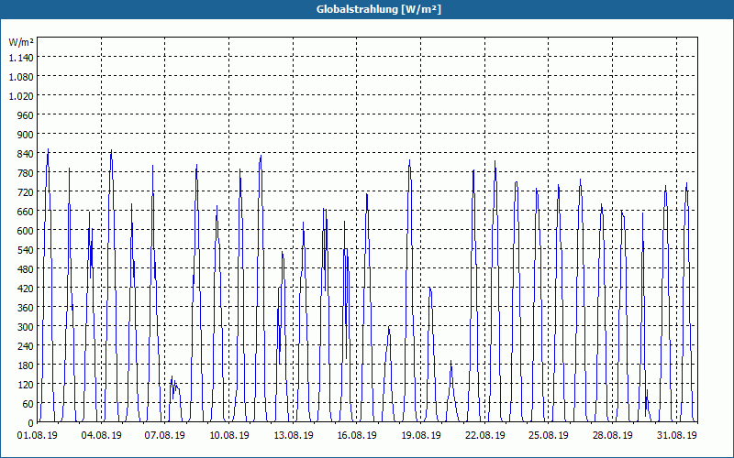Image resolution: width=734 pixels, height=458 pixels.
Task: Click y-axis value 360
Action: pos(25,308)
